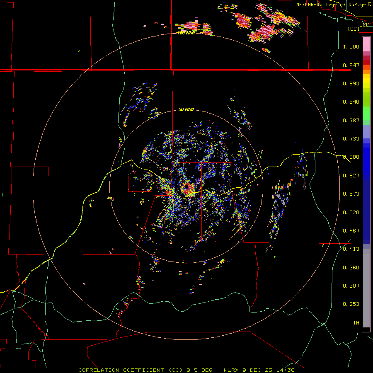The image size is (373, 373).
Task: Click the [CC] color scale heading
Action: click(x=354, y=29)
